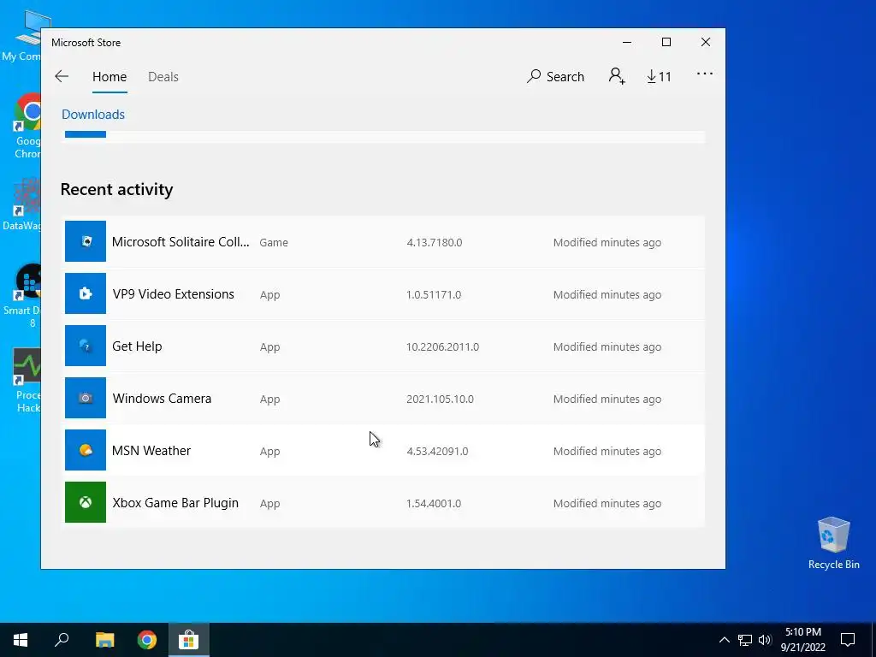Click the Game type label for Solitaire
This screenshot has height=657, width=876.
274,242
